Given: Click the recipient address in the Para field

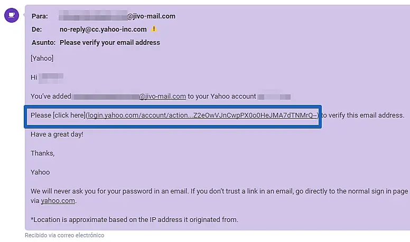Looking at the screenshot, I should click(117, 16).
